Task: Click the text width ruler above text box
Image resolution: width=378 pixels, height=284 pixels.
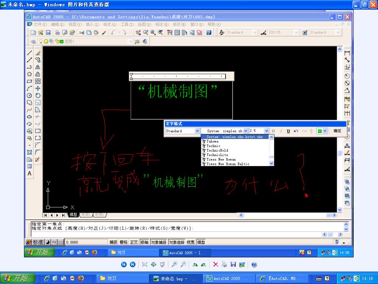Action: pyautogui.click(x=178, y=76)
